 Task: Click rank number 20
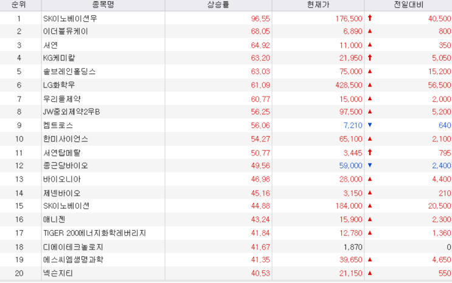click(x=19, y=273)
